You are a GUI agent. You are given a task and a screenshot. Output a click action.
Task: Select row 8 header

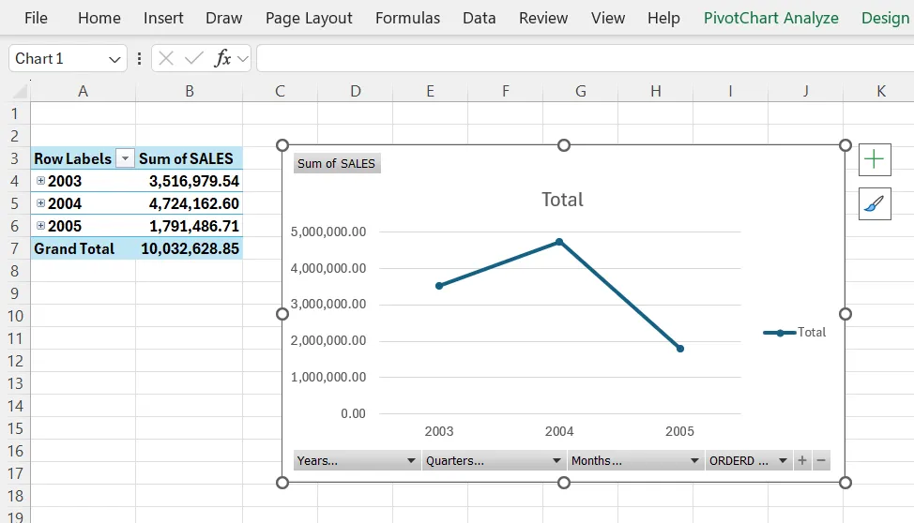click(x=15, y=271)
